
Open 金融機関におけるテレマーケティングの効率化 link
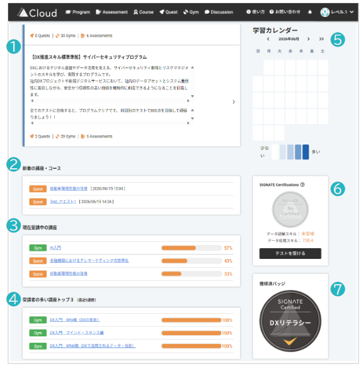[89, 261]
